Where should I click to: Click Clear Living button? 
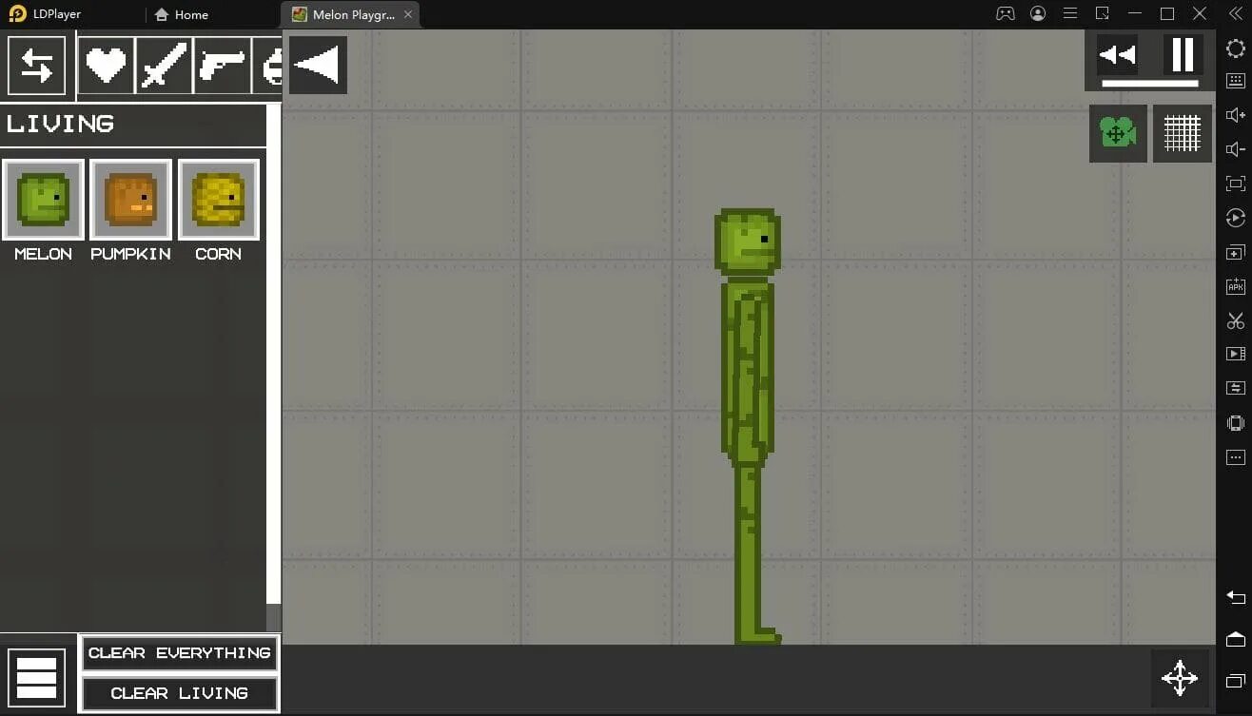[180, 693]
